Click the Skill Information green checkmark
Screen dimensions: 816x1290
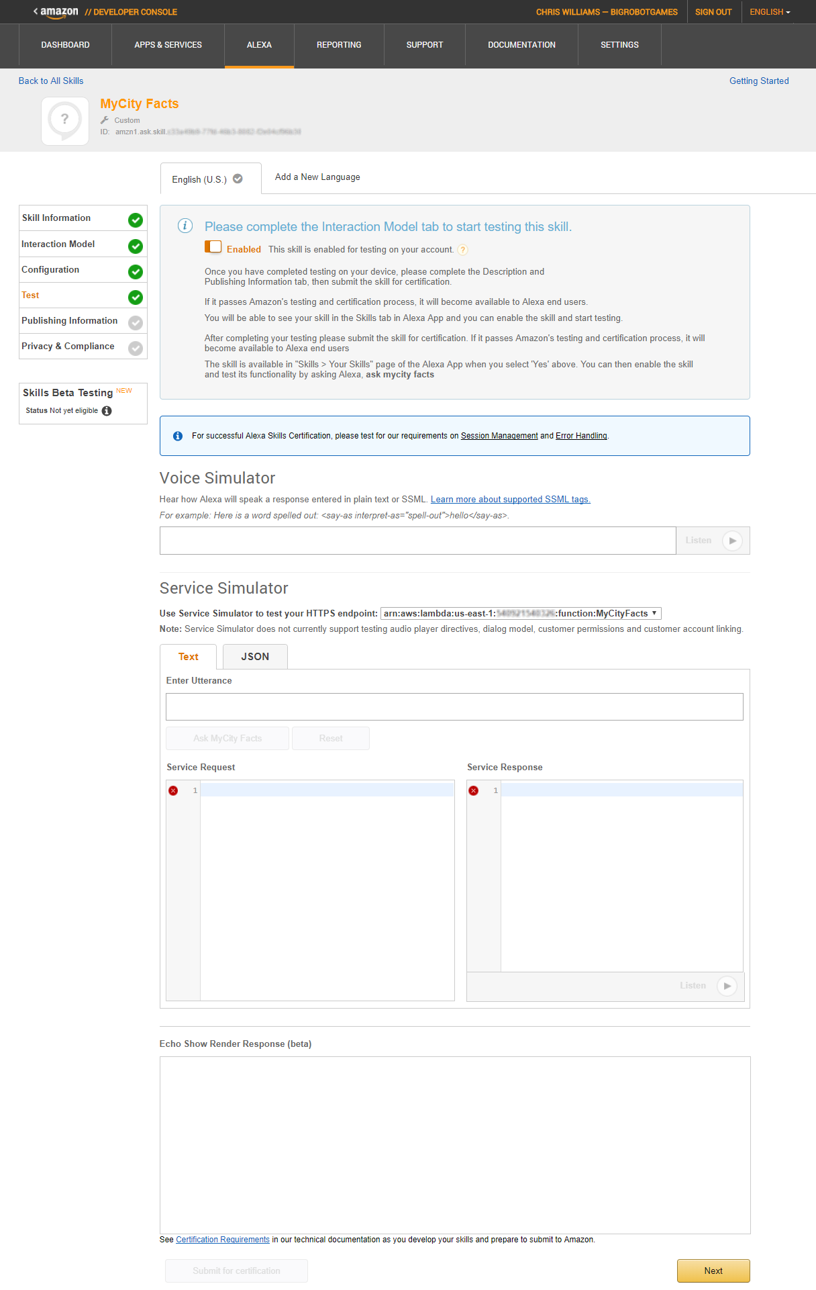[136, 220]
